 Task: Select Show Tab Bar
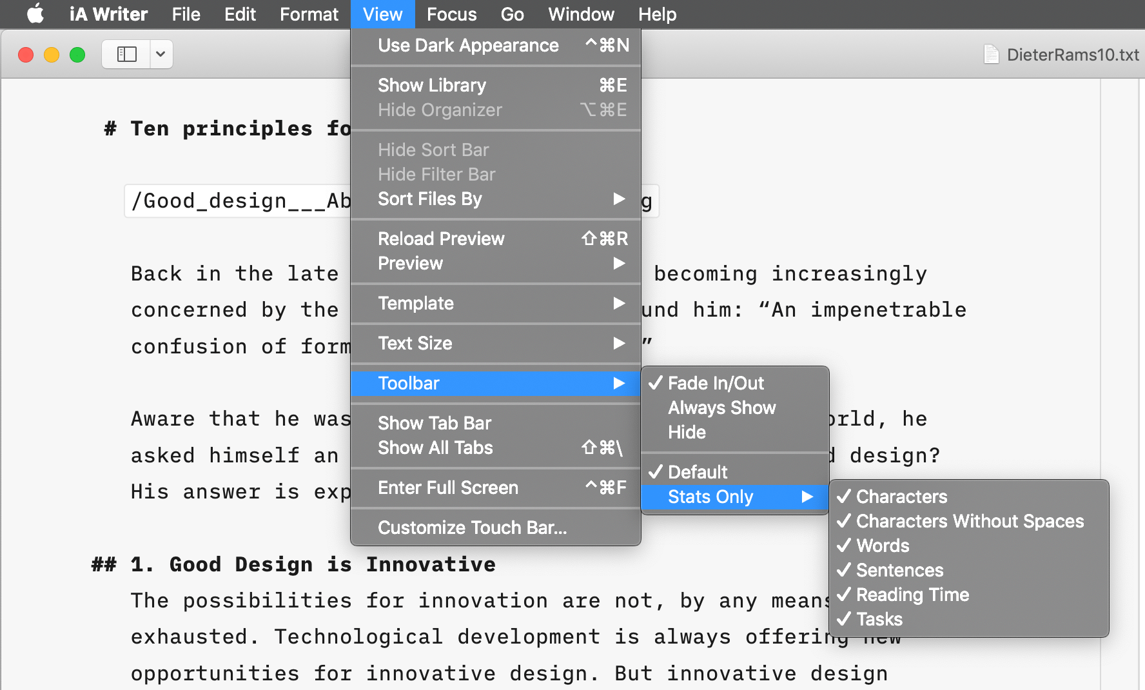click(496, 423)
